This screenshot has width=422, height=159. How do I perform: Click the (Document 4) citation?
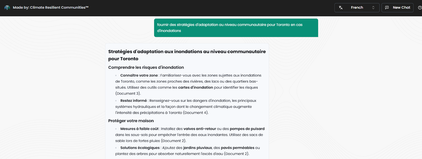pos(196,113)
